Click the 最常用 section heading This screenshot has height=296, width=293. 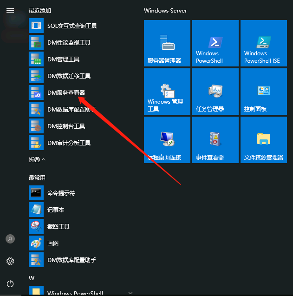[x=37, y=178]
